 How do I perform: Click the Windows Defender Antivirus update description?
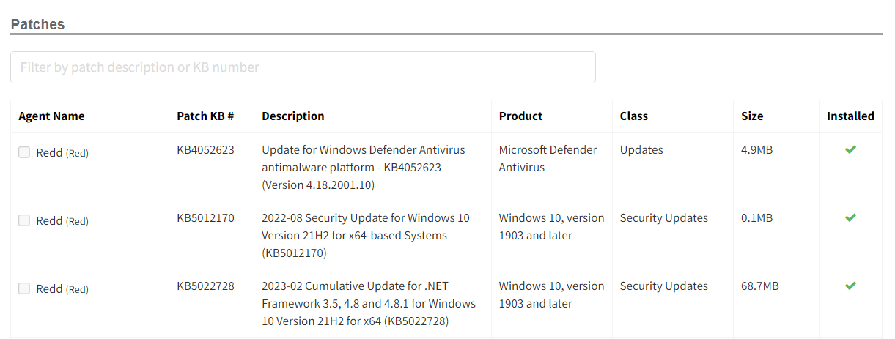(x=364, y=167)
